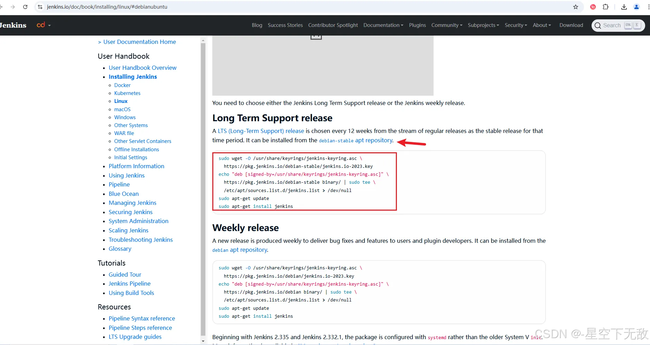This screenshot has height=345, width=650.
Task: Open the Docker install page
Action: point(122,85)
